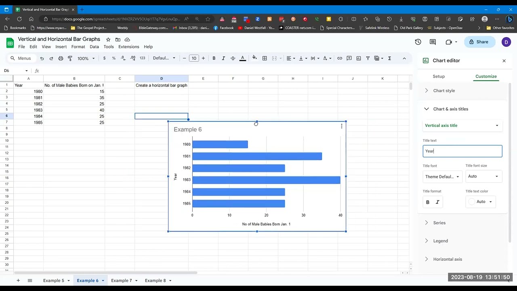The width and height of the screenshot is (517, 291).
Task: Click the font size input field
Action: (x=194, y=58)
